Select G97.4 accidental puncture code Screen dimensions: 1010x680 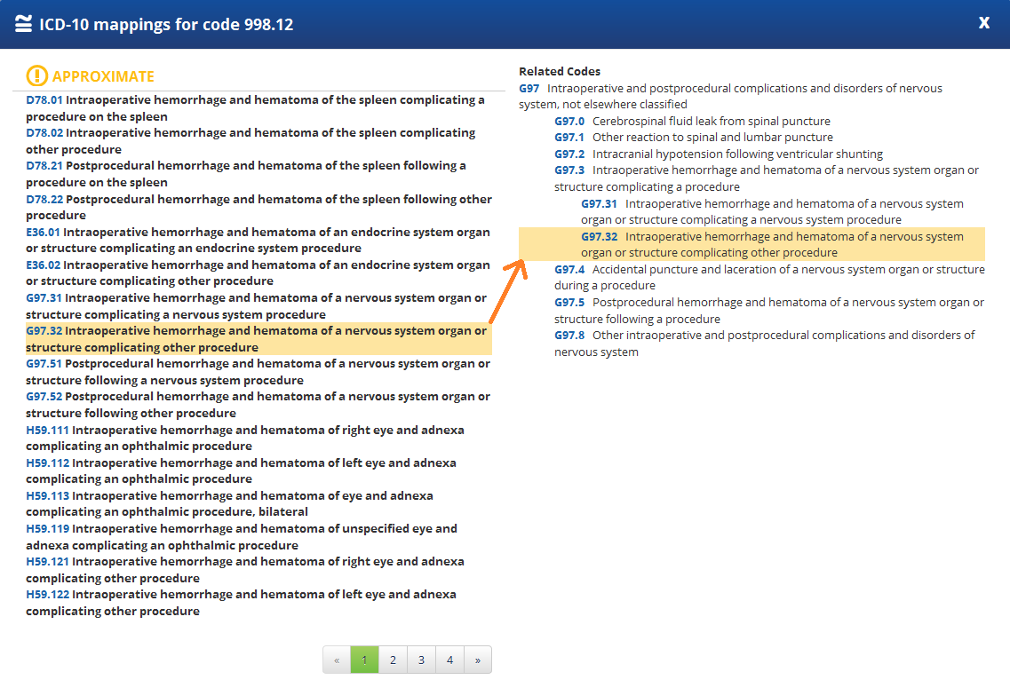(x=569, y=269)
